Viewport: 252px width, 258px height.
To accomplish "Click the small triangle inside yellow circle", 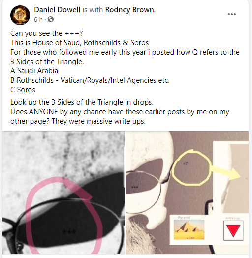I will pyautogui.click(x=186, y=163).
